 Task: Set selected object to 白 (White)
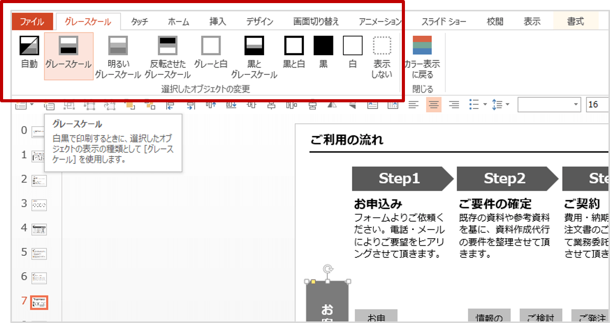click(x=353, y=52)
